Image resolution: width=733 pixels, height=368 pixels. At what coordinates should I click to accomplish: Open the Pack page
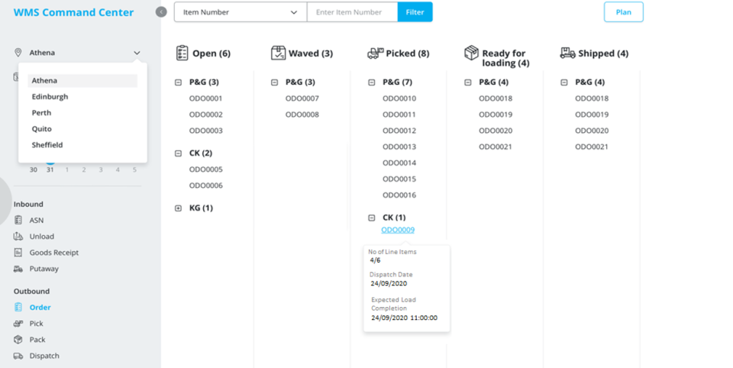[37, 340]
